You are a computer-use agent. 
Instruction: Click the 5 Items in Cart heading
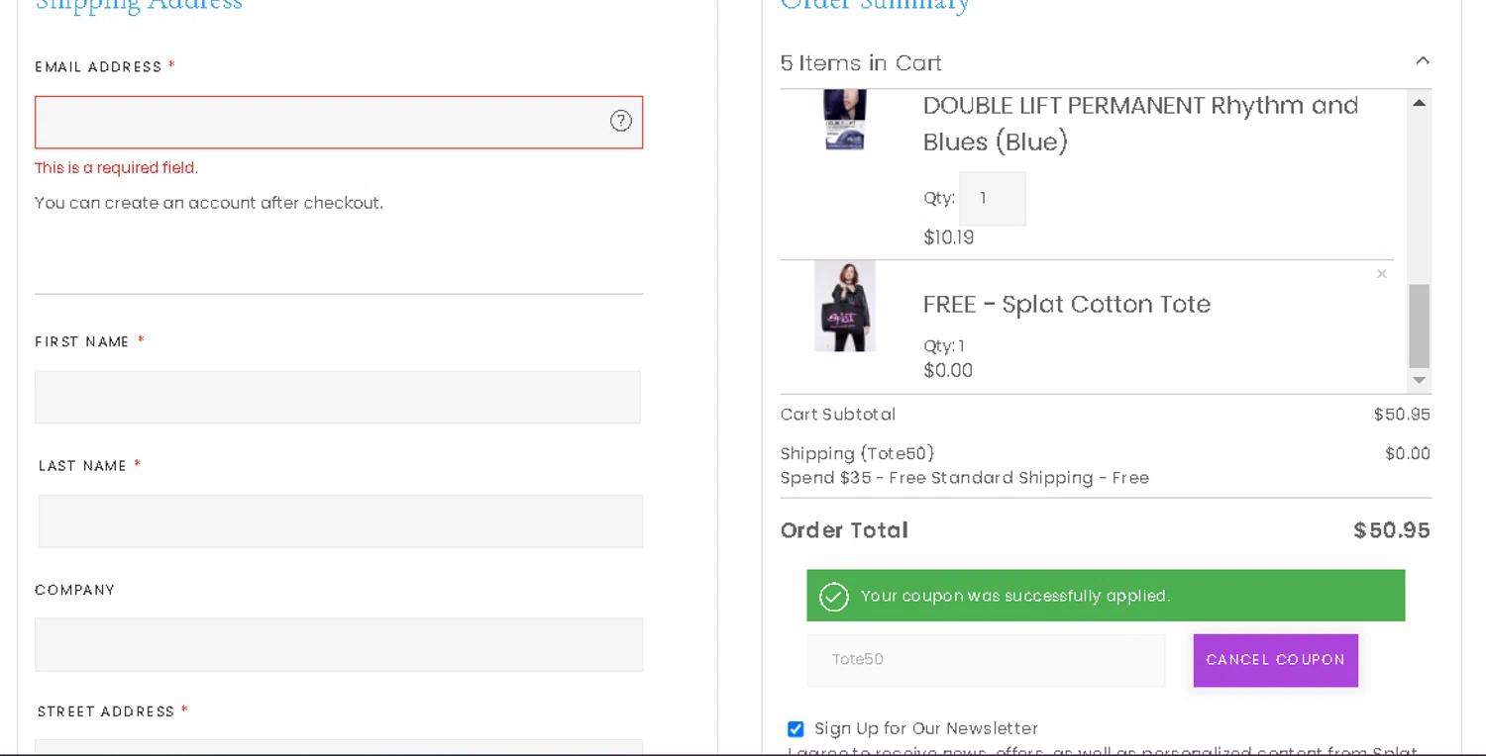(x=861, y=63)
